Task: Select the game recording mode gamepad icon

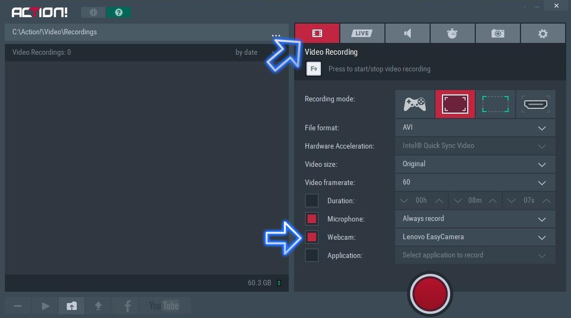Action: click(x=415, y=103)
